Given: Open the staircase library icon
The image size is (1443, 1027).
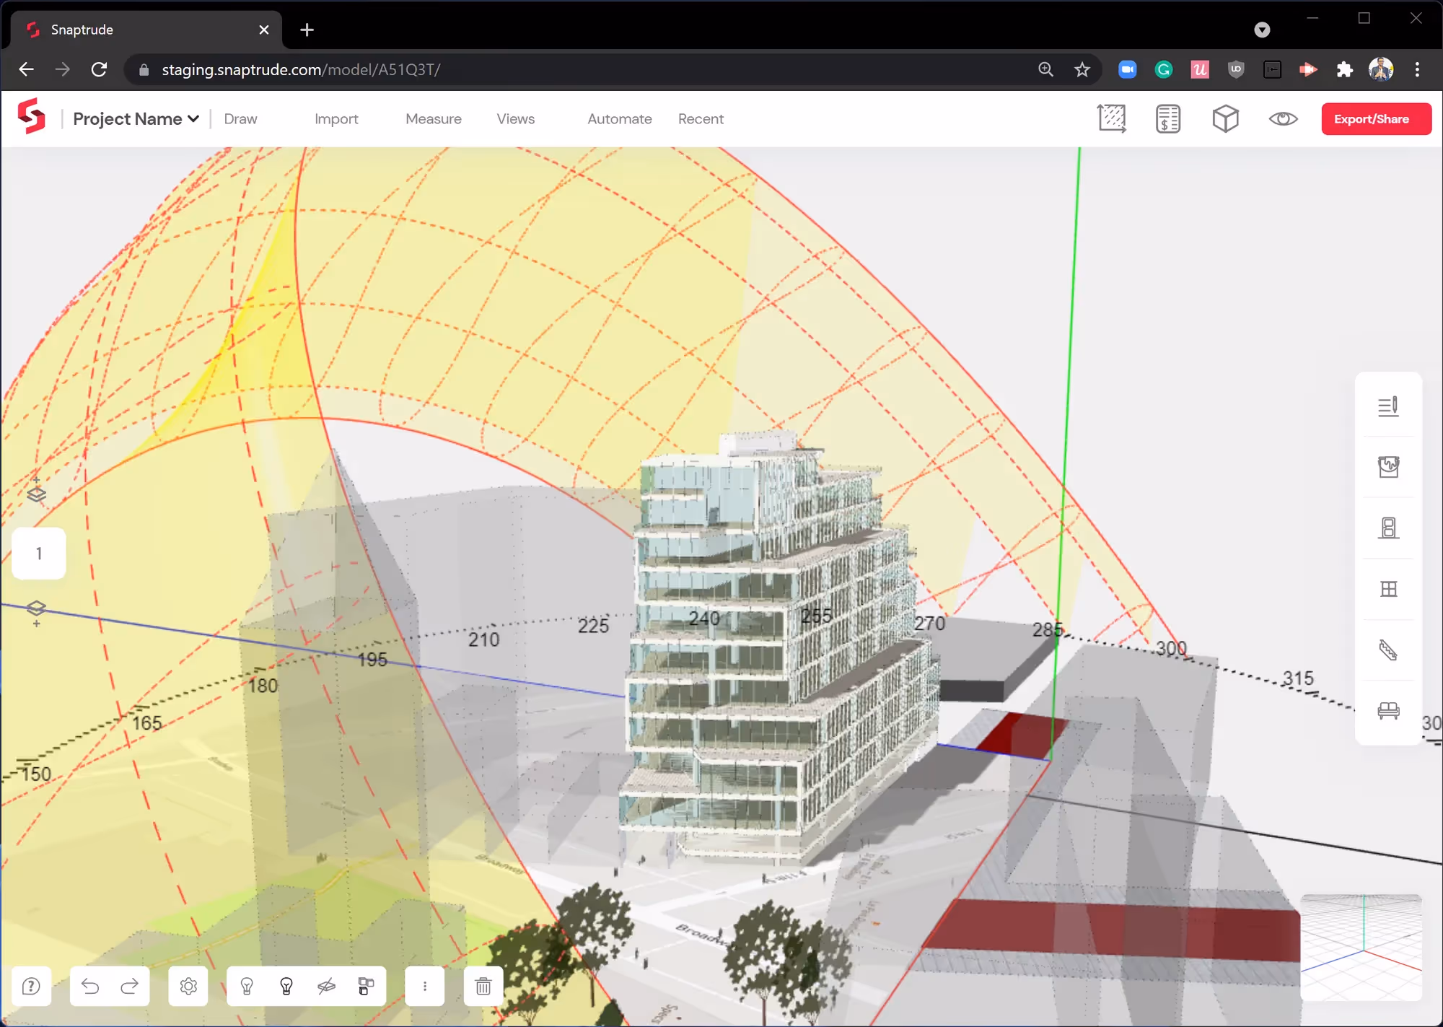Looking at the screenshot, I should pos(1388,650).
